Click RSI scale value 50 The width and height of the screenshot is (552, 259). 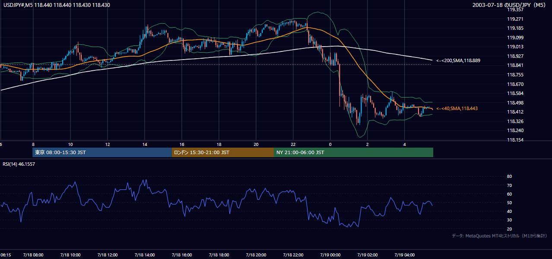pyautogui.click(x=509, y=202)
